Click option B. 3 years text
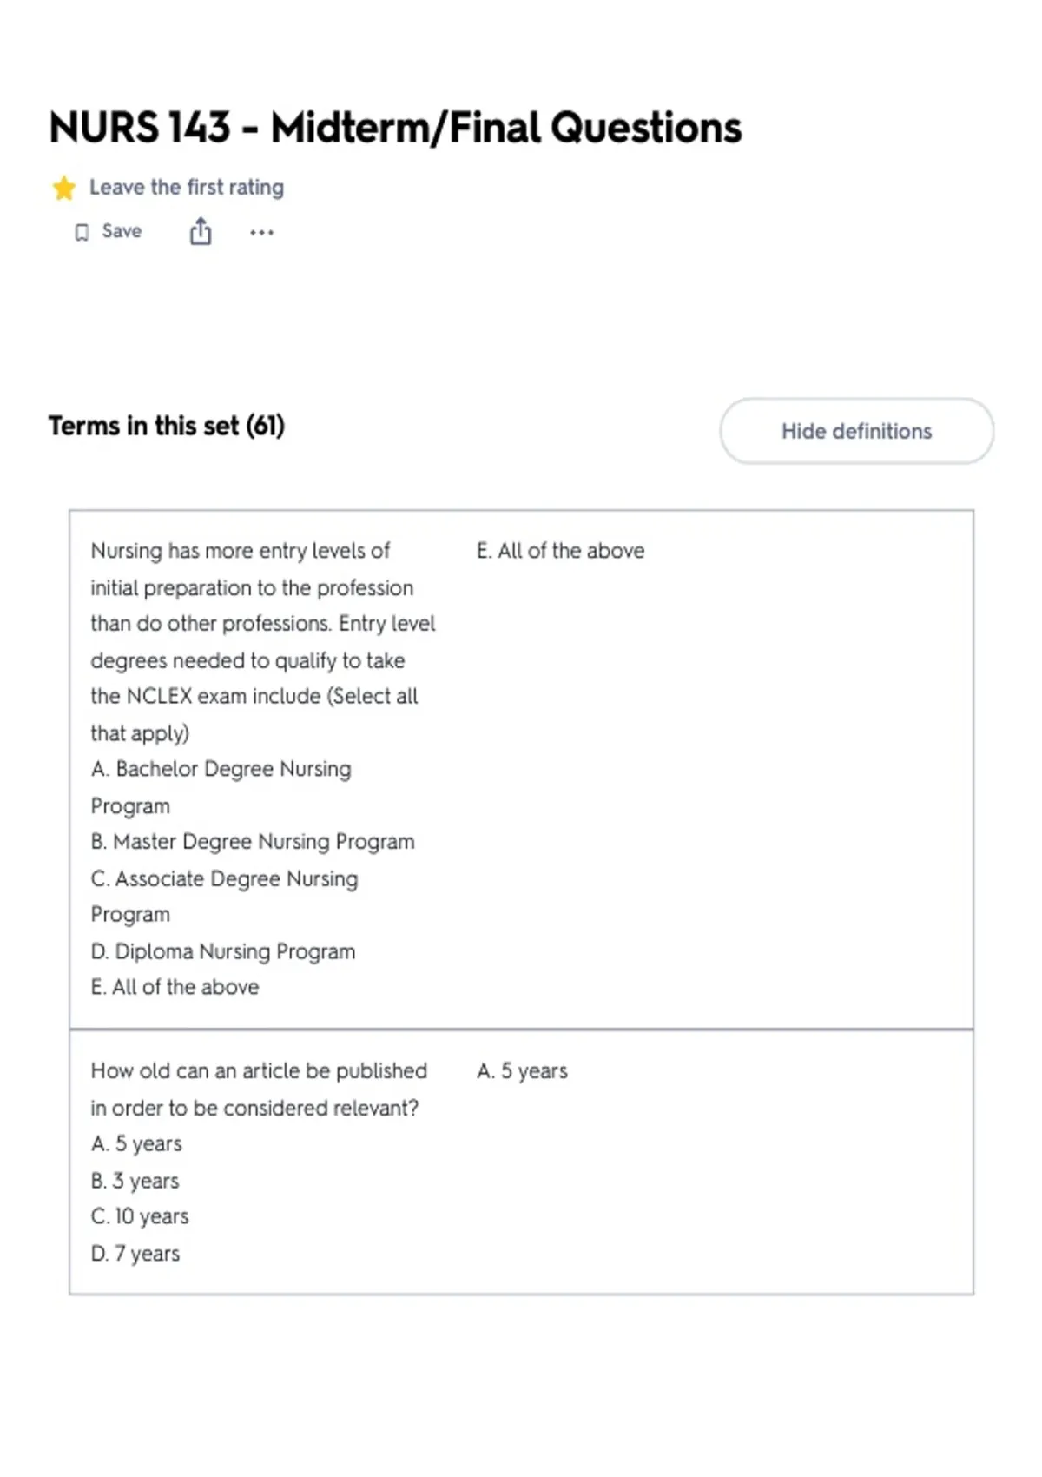This screenshot has height=1477, width=1042. tap(135, 1181)
